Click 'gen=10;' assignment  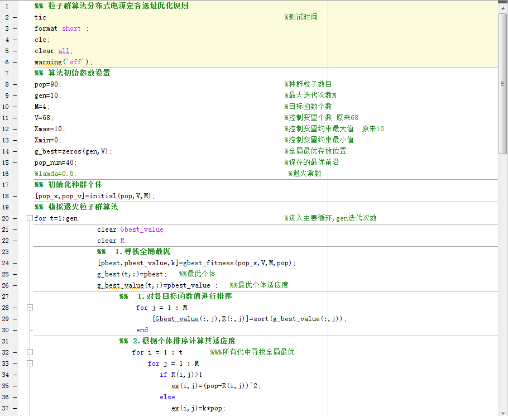(47, 95)
